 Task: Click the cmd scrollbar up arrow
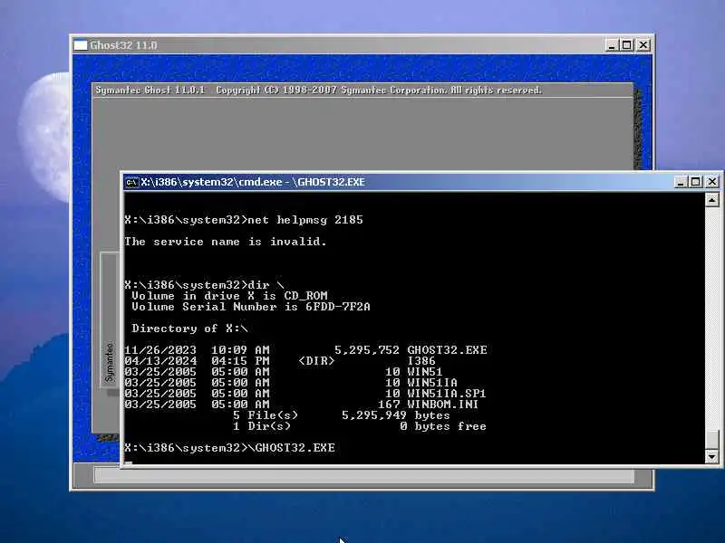(x=711, y=200)
